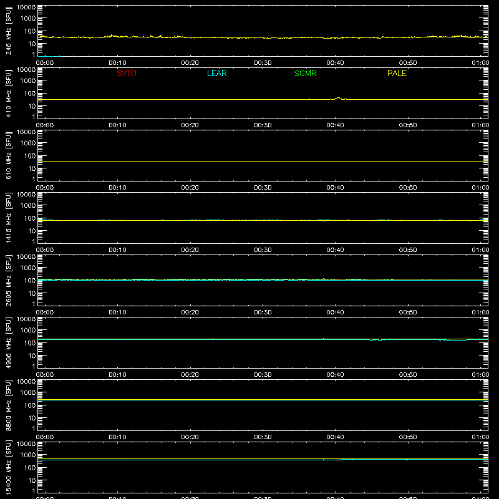Click the 00:10 tick label of the 1415 MHz plot
The image size is (499, 499).
[117, 250]
